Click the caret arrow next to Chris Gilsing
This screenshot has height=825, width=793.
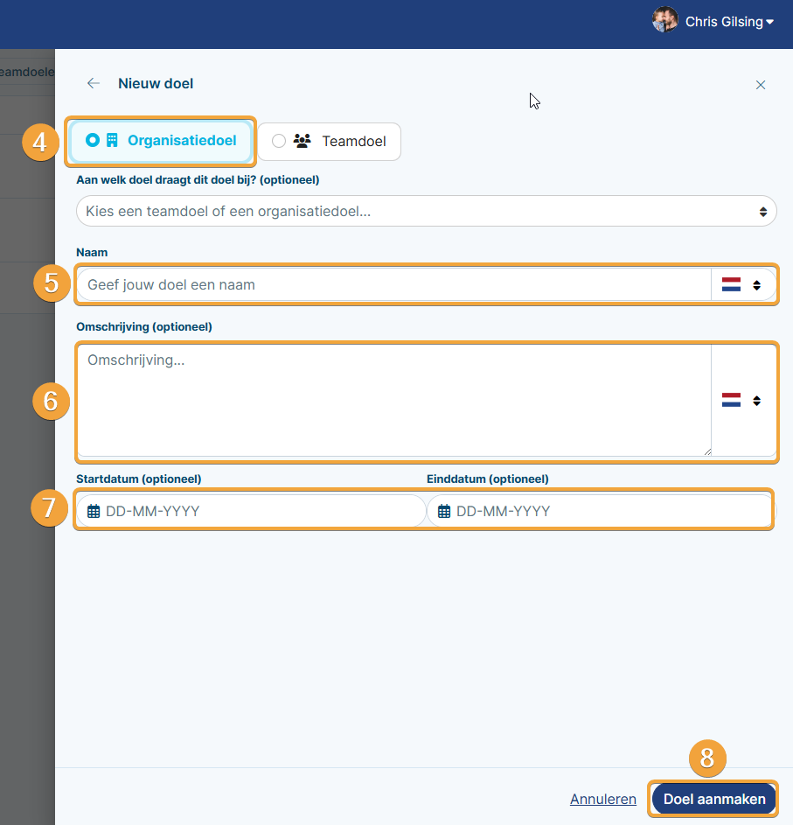coord(770,22)
